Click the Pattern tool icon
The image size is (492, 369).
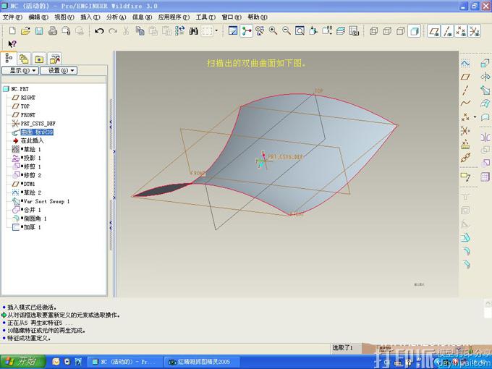(485, 177)
